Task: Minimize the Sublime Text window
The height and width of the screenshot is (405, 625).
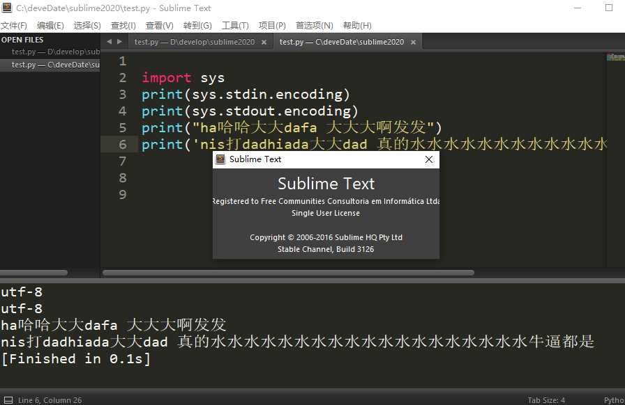Action: (x=578, y=8)
